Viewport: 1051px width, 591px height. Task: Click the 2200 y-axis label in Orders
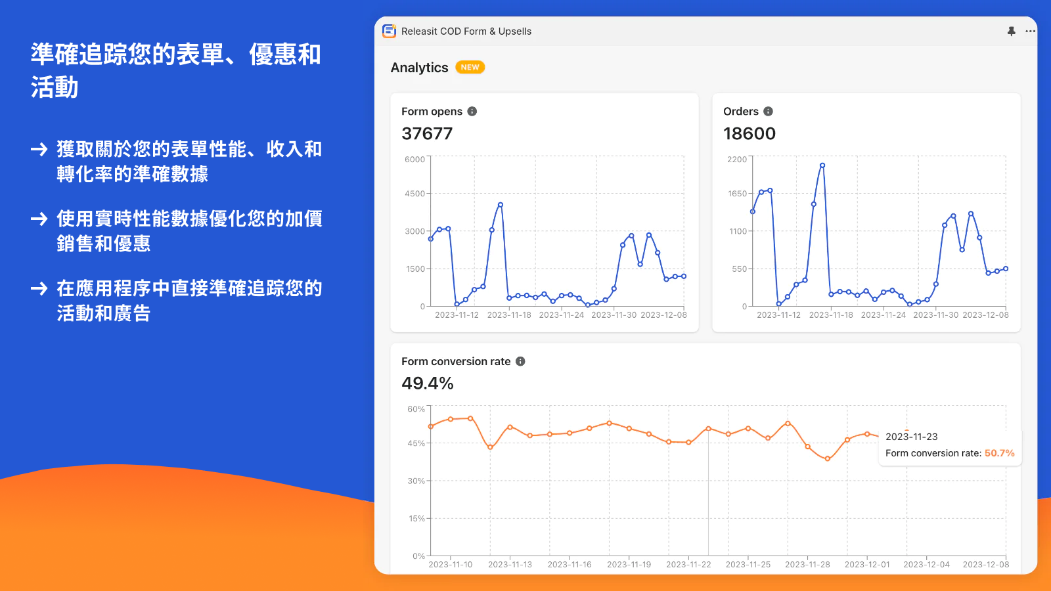pyautogui.click(x=737, y=160)
